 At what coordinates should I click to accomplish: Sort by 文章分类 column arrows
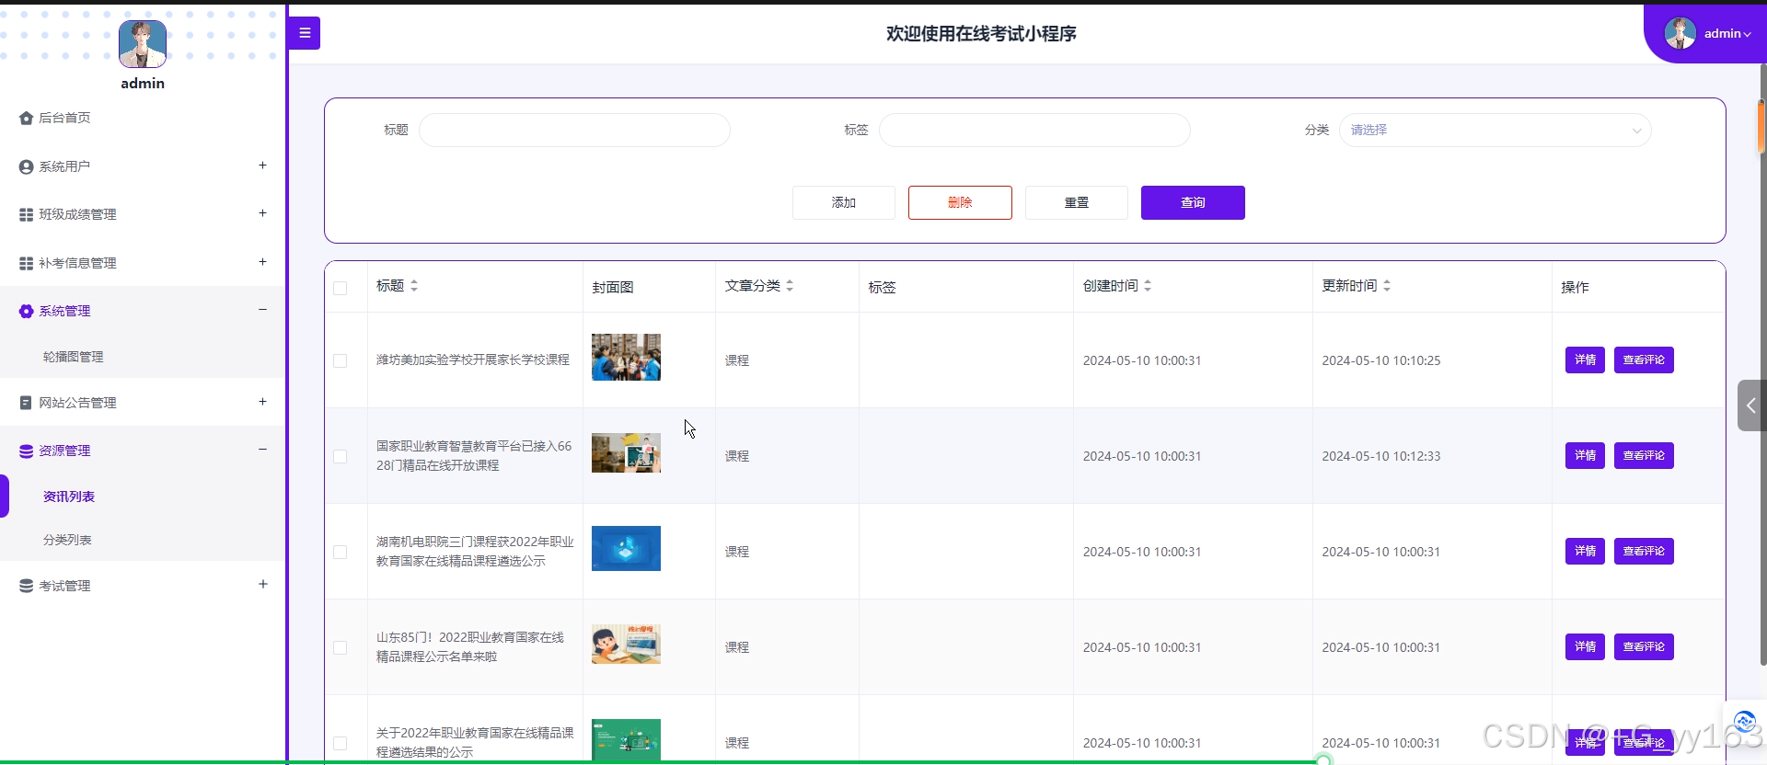pyautogui.click(x=790, y=286)
